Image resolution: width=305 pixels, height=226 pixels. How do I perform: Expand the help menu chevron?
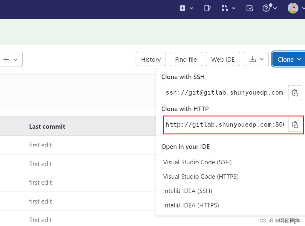[275, 8]
